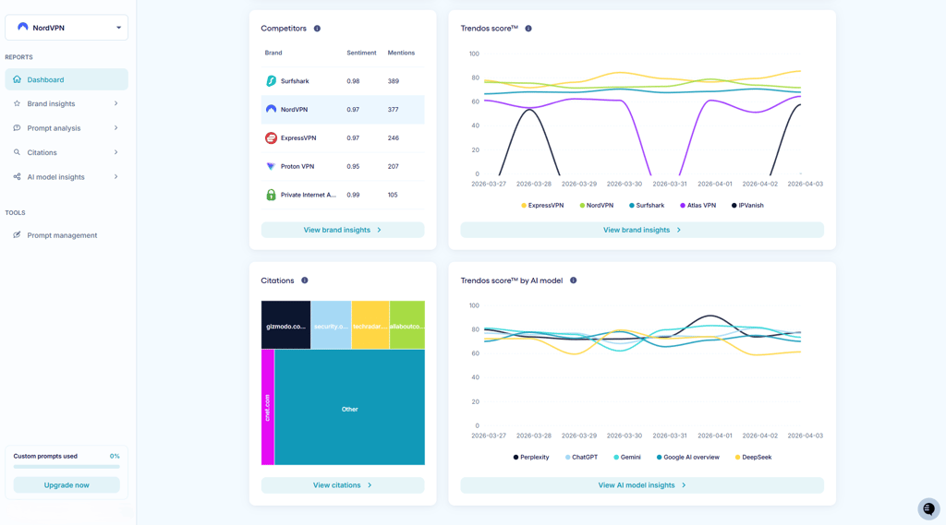This screenshot has height=525, width=946.
Task: Click the security.org light blue treemap tile
Action: tap(331, 325)
